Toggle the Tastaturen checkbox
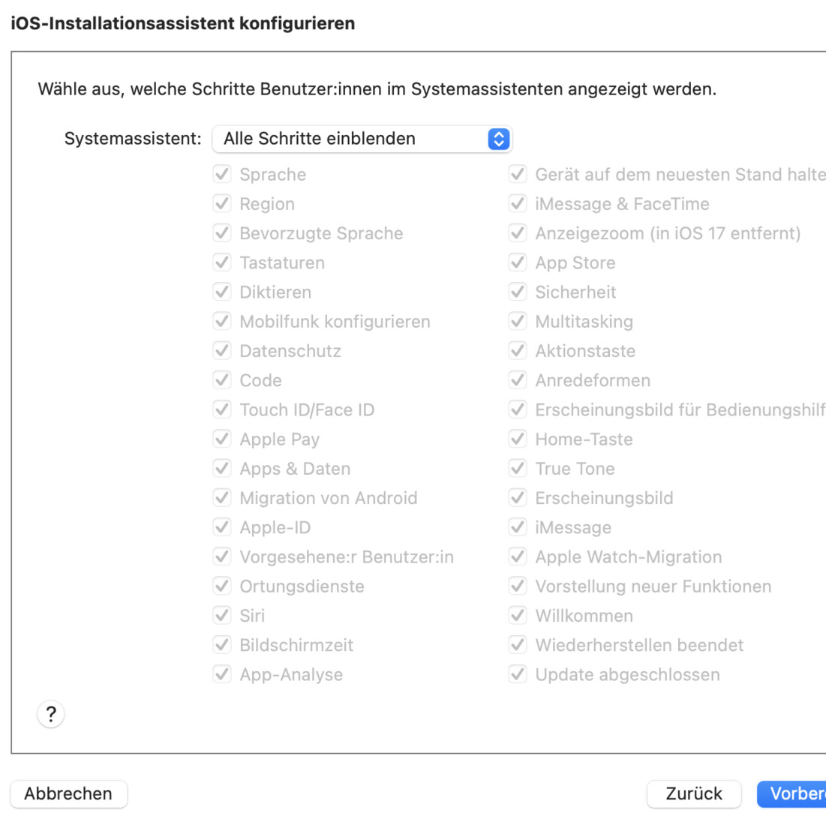This screenshot has width=826, height=825. click(x=222, y=262)
